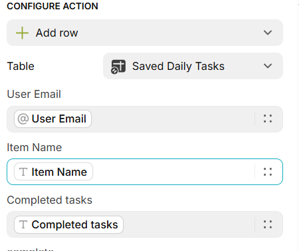
Task: Click the chevron next to Saved Daily Tasks
Action: click(268, 66)
